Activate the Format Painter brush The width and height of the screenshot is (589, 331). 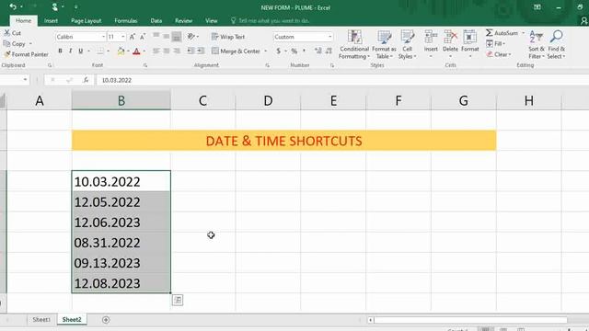point(7,54)
